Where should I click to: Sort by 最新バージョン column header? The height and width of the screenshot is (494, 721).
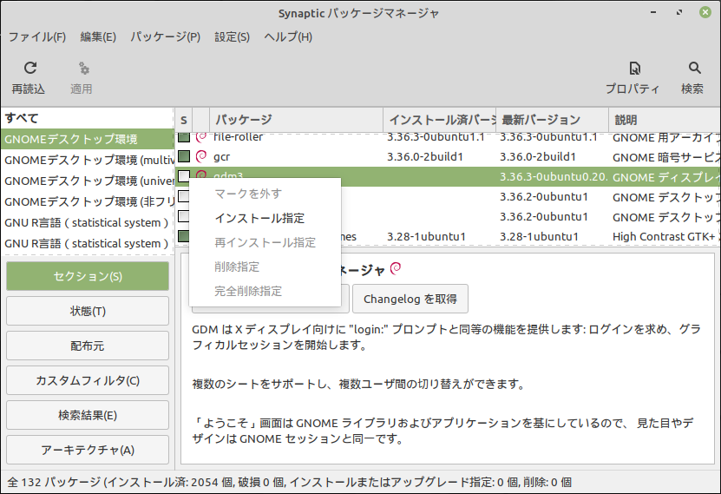point(552,120)
